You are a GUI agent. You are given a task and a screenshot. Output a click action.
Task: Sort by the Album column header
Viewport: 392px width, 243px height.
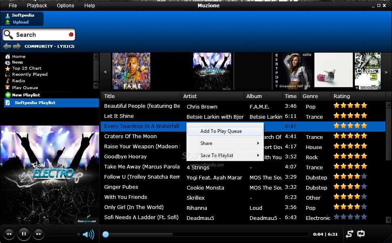pos(263,96)
